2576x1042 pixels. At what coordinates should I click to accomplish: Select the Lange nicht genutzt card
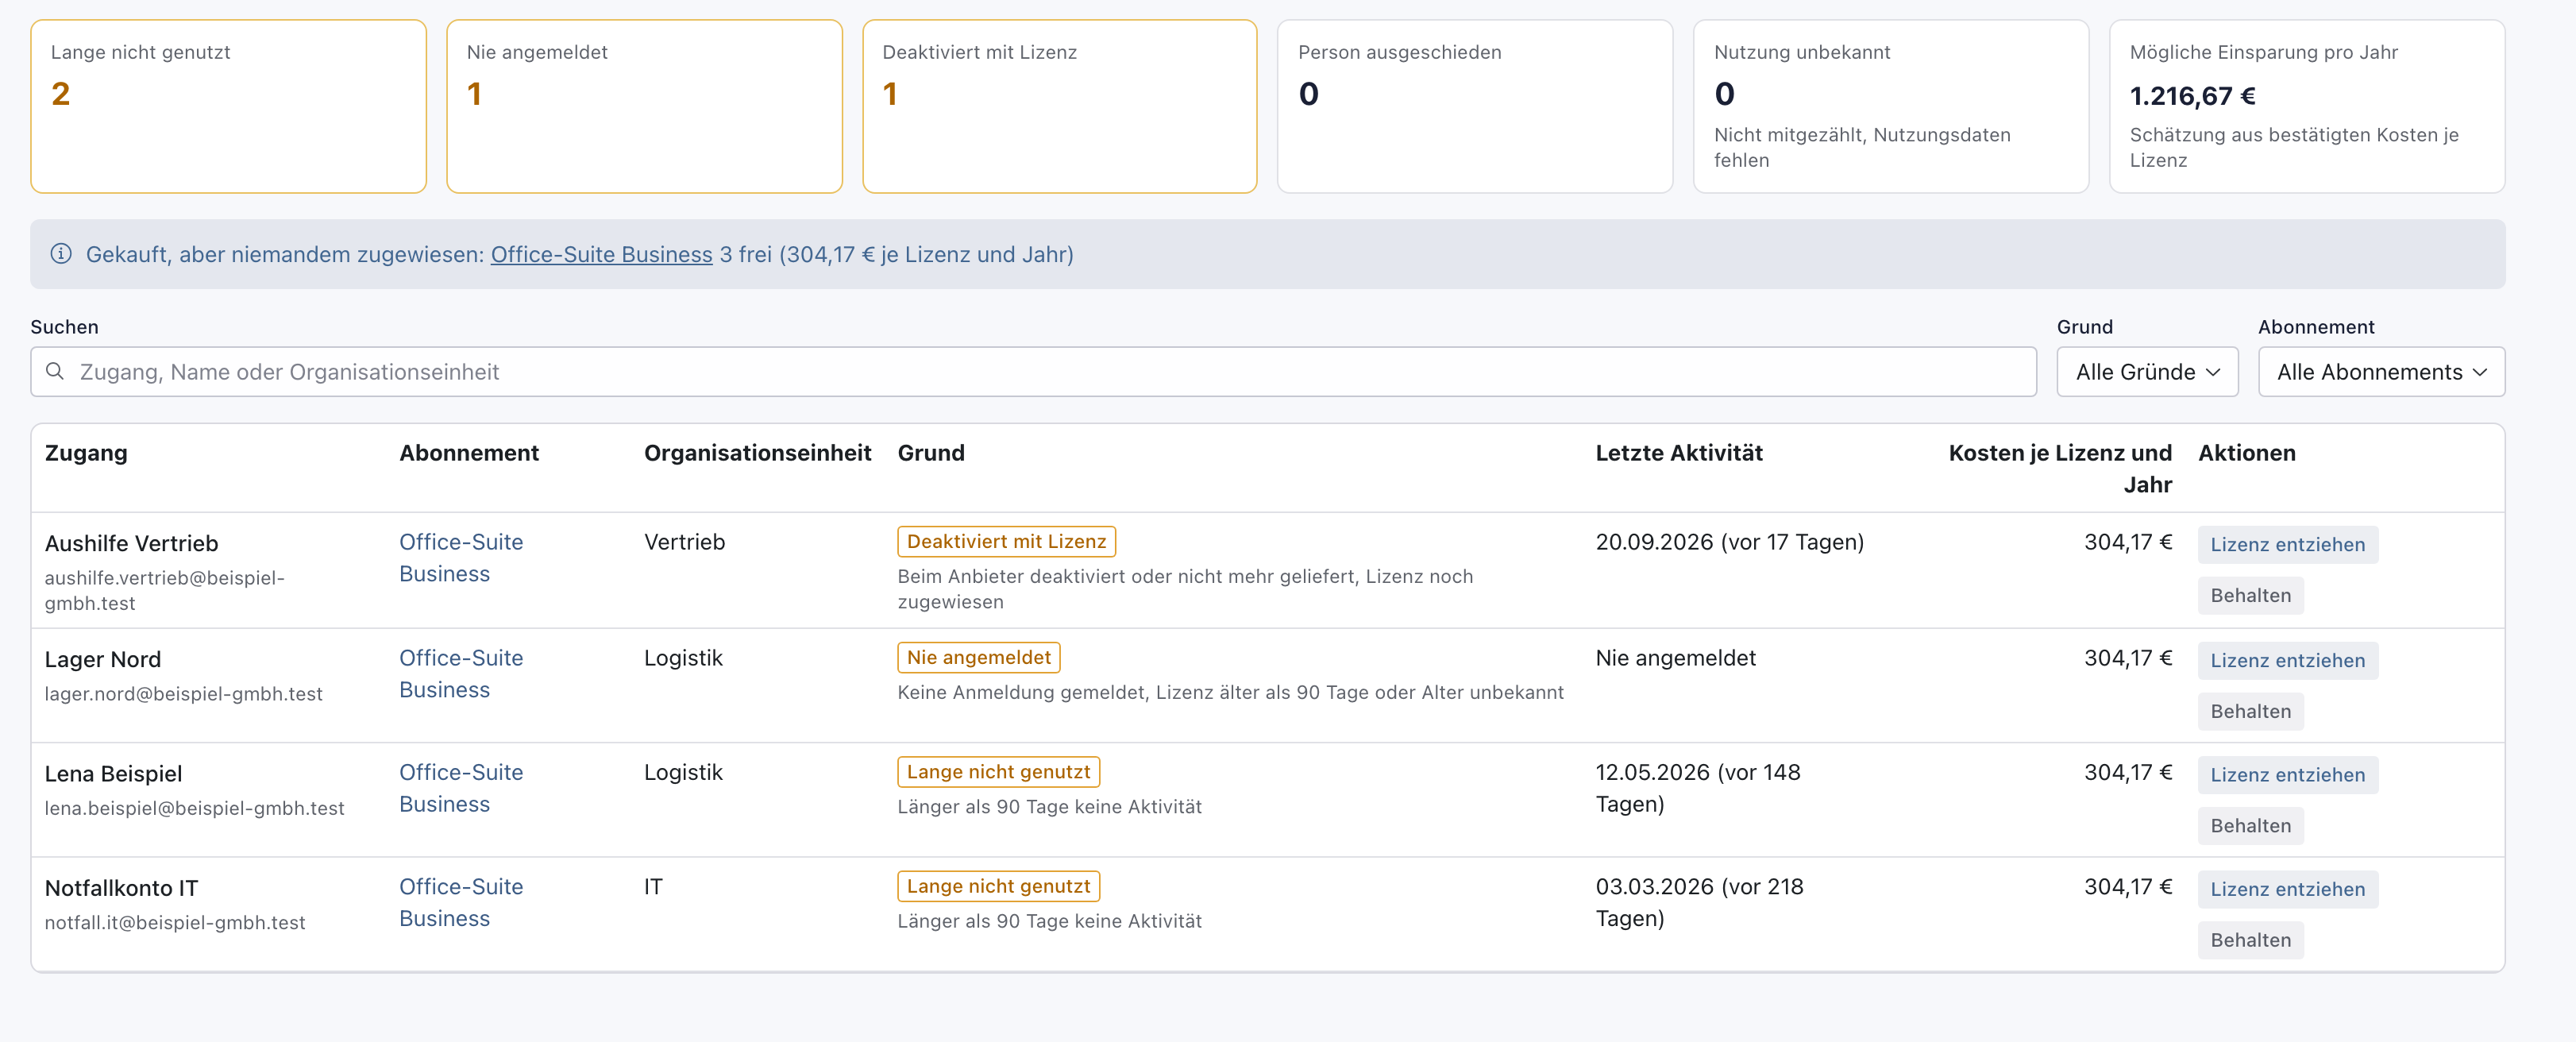(228, 106)
